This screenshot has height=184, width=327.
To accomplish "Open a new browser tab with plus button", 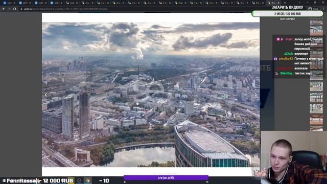I will click(285, 3).
